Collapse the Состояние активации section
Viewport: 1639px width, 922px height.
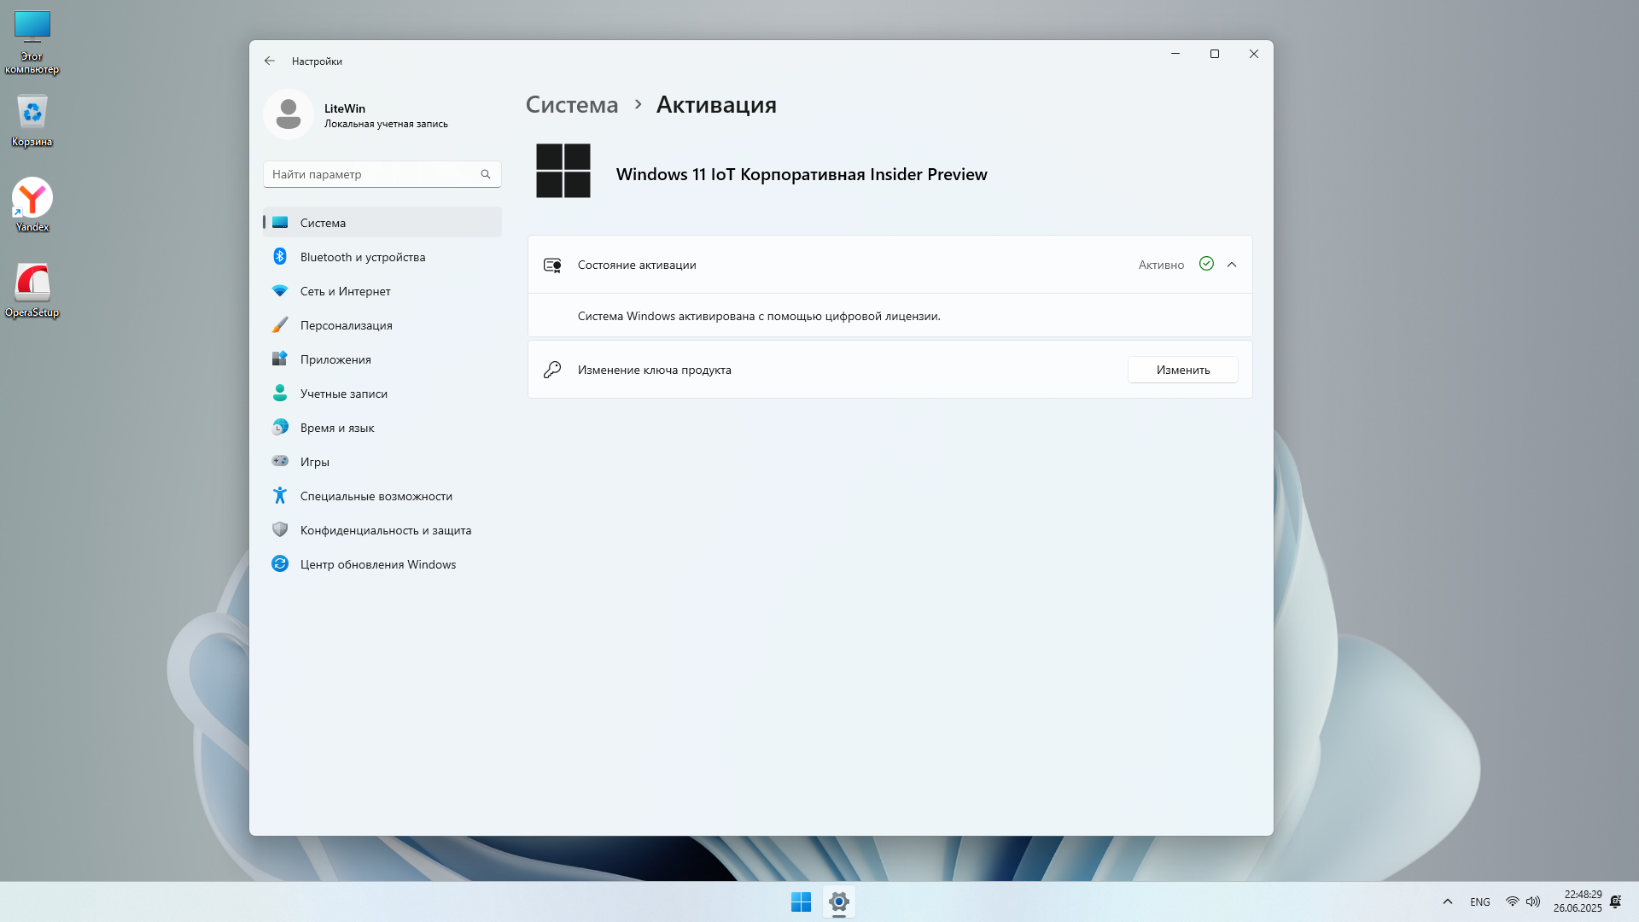click(1232, 265)
